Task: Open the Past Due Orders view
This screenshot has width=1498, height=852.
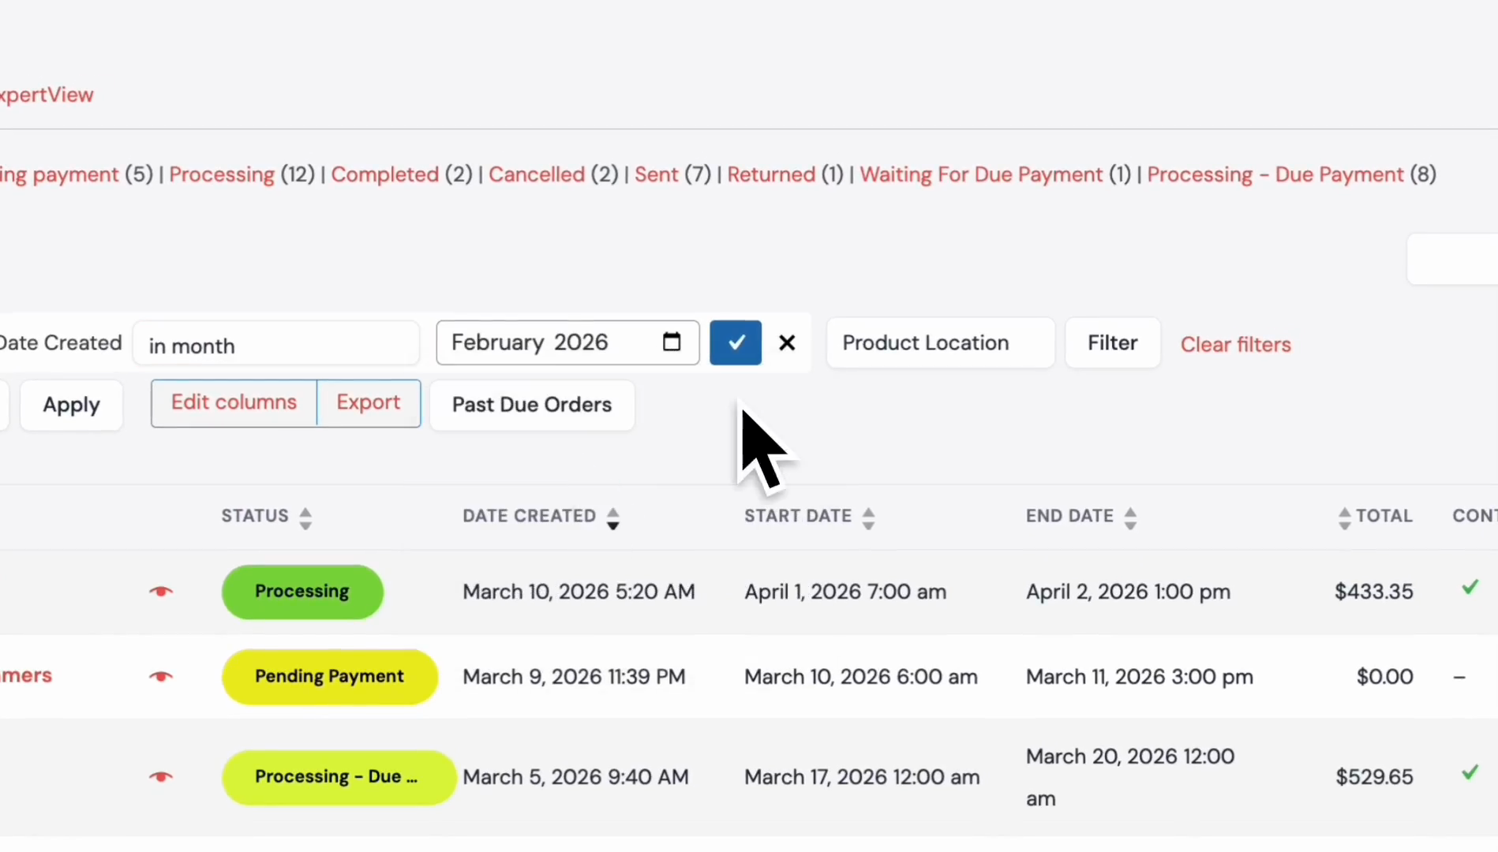Action: [532, 405]
